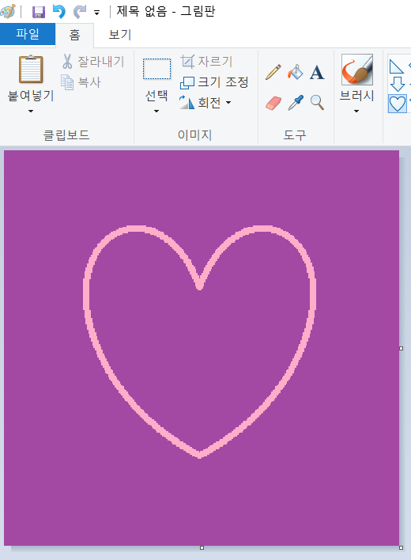411x560 pixels.
Task: Switch to the 홈 tab
Action: [x=74, y=35]
